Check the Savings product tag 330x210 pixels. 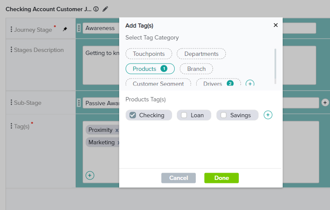point(224,115)
